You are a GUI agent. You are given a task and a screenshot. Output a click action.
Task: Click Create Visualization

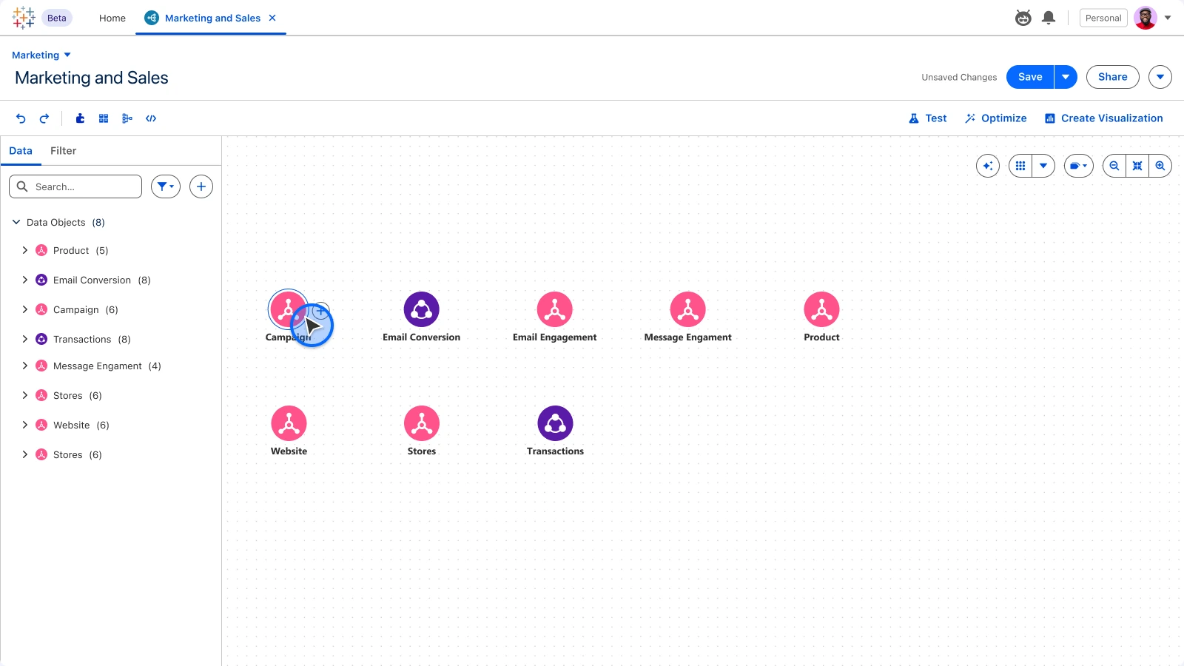(x=1103, y=118)
